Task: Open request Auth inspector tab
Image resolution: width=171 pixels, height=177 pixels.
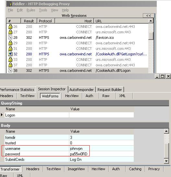Action: 89,96
